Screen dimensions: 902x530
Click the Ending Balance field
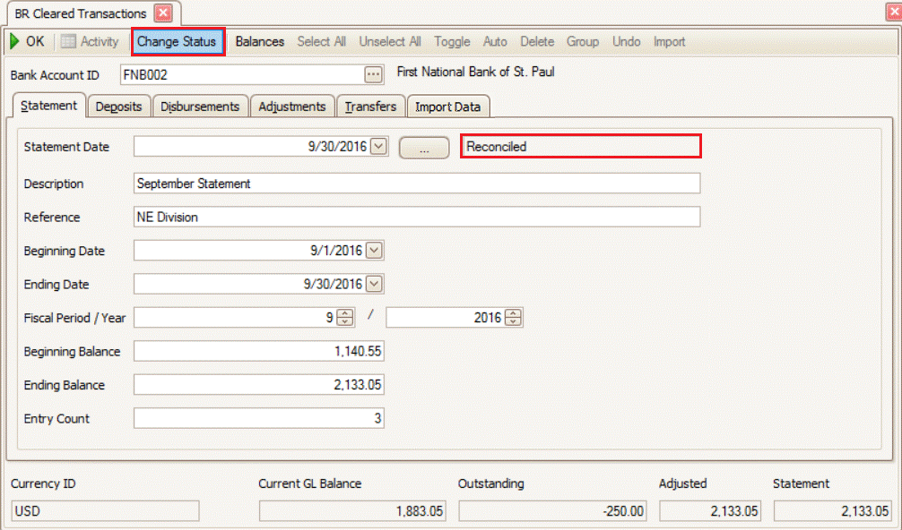pyautogui.click(x=258, y=385)
